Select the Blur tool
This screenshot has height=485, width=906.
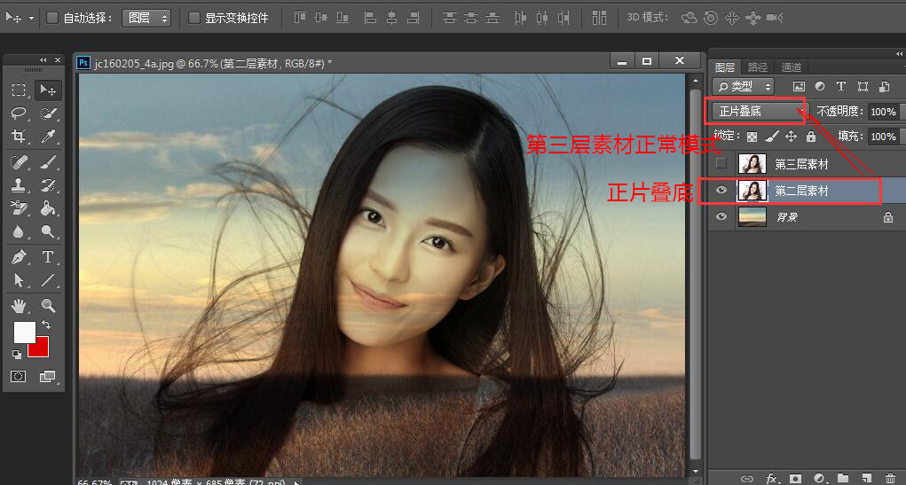point(19,231)
